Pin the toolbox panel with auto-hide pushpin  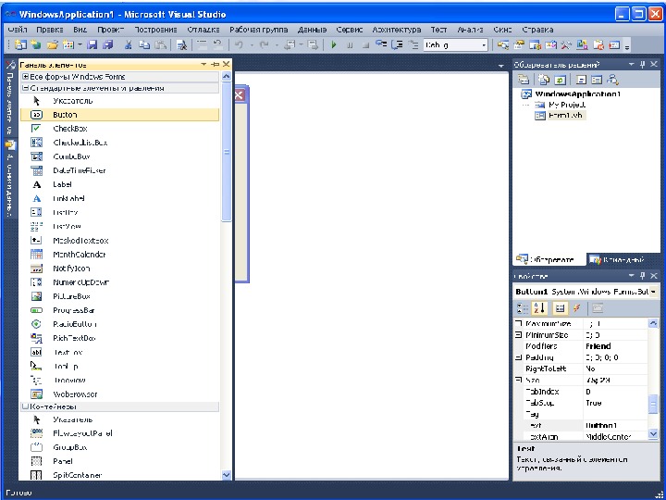tap(216, 64)
